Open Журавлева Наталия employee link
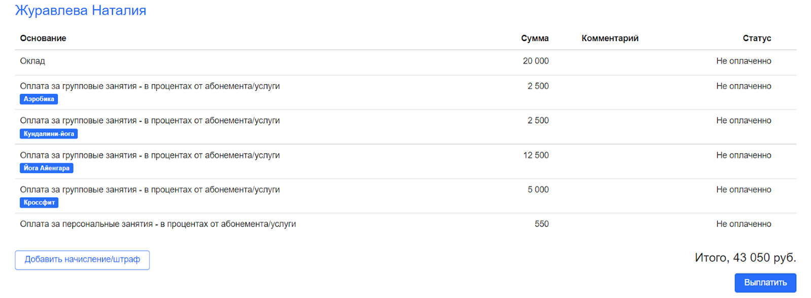The image size is (811, 298). (81, 11)
